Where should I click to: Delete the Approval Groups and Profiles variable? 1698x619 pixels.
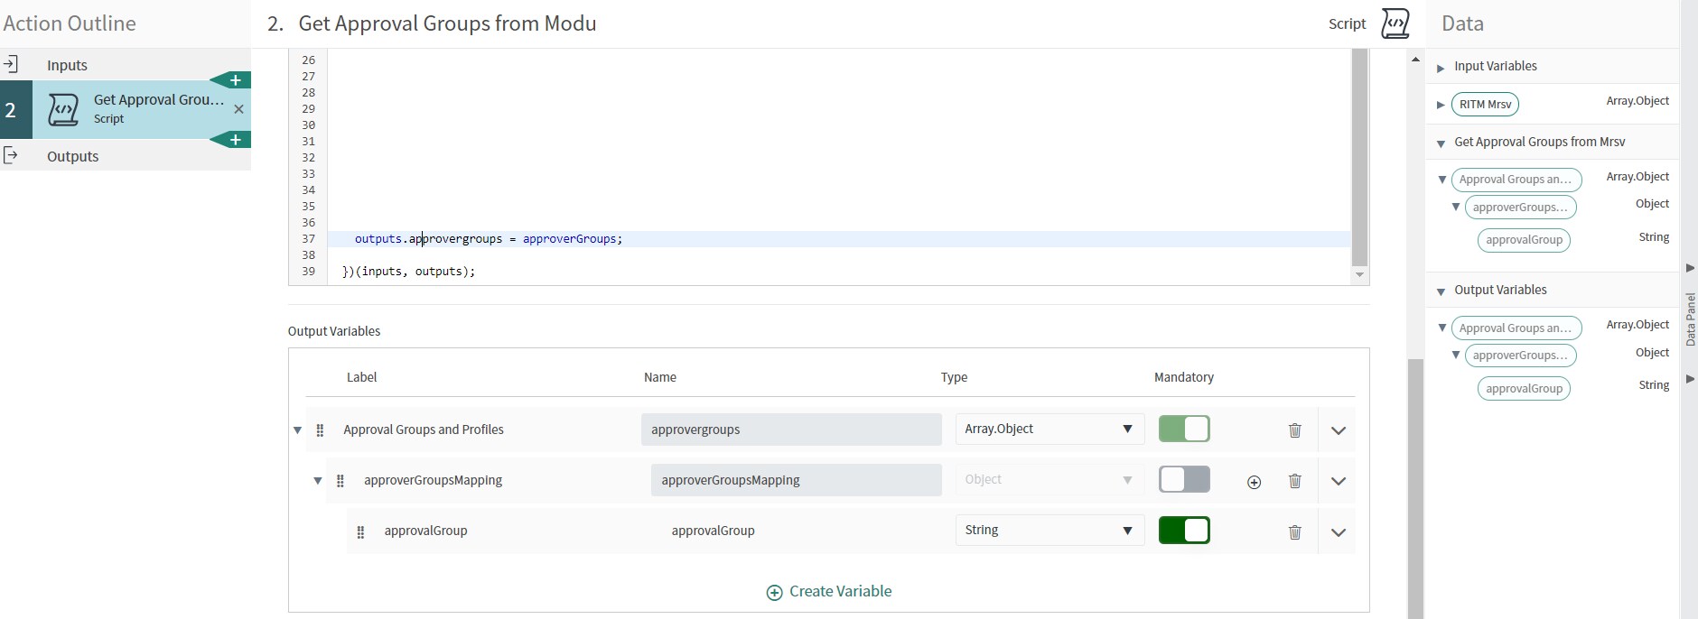tap(1294, 430)
